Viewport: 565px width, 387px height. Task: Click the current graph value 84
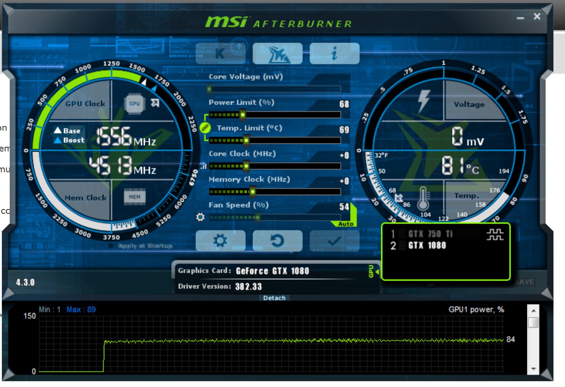[511, 339]
